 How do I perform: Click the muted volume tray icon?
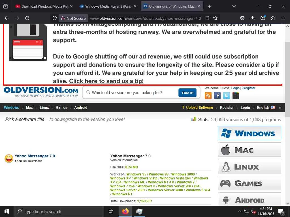tap(253, 211)
